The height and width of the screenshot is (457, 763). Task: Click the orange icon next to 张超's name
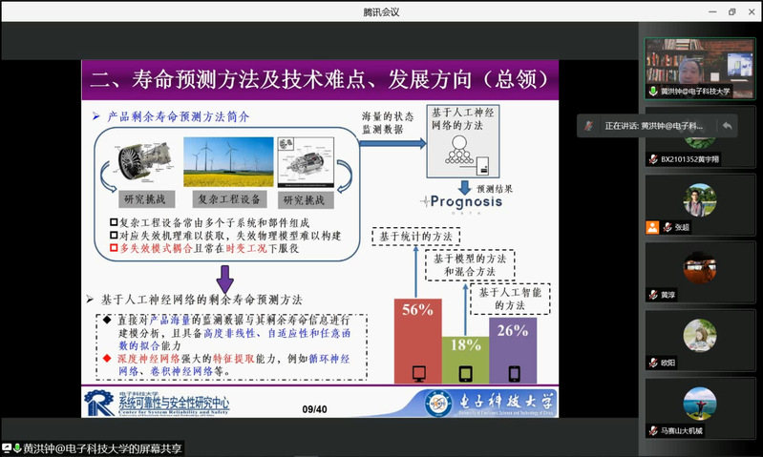(x=653, y=227)
